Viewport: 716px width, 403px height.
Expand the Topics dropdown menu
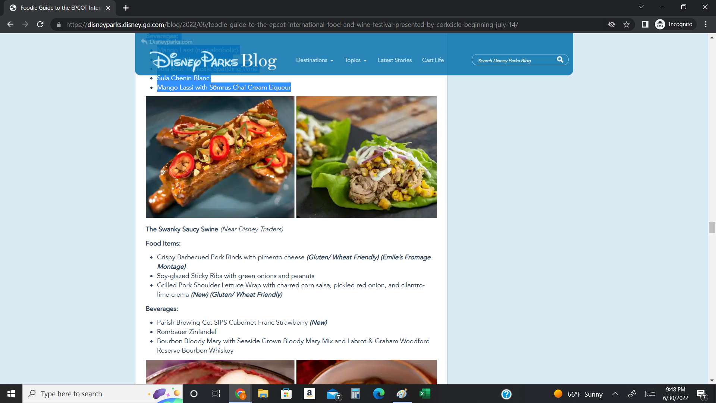[x=355, y=60]
